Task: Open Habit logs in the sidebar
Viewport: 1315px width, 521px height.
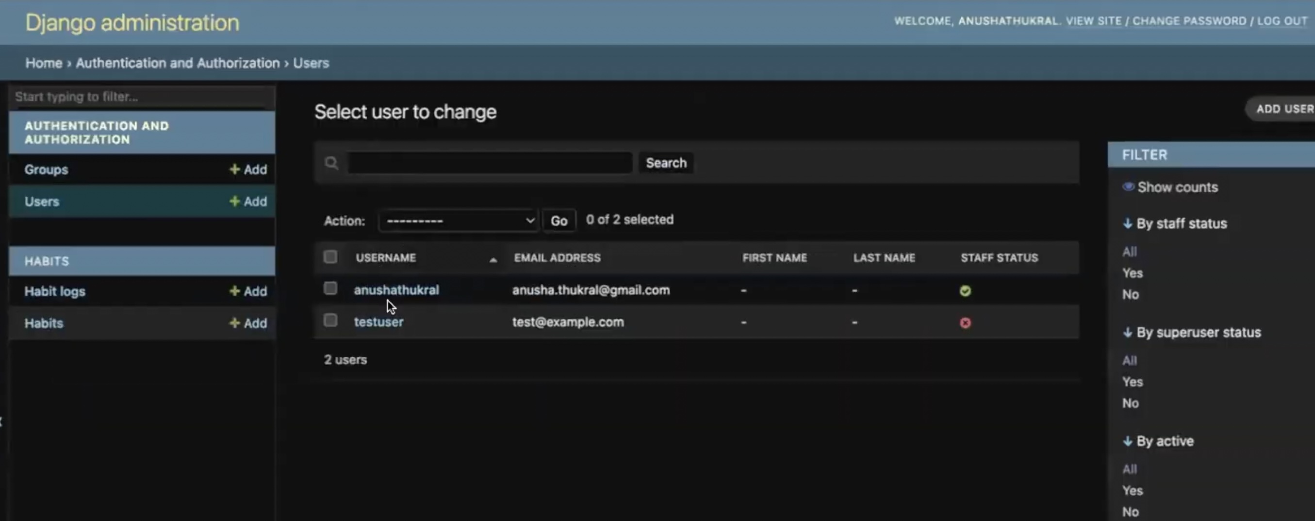Action: pos(55,292)
